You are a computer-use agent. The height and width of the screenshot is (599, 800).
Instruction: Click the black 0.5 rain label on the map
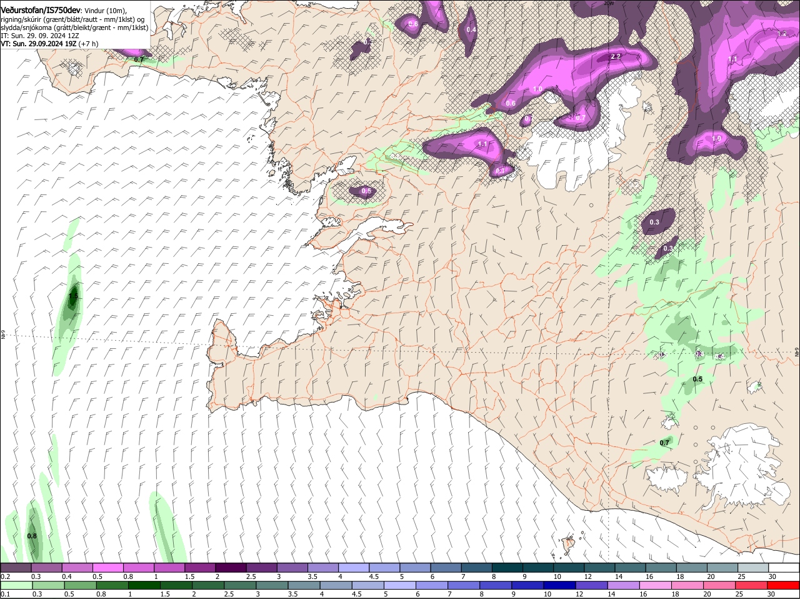(x=697, y=380)
